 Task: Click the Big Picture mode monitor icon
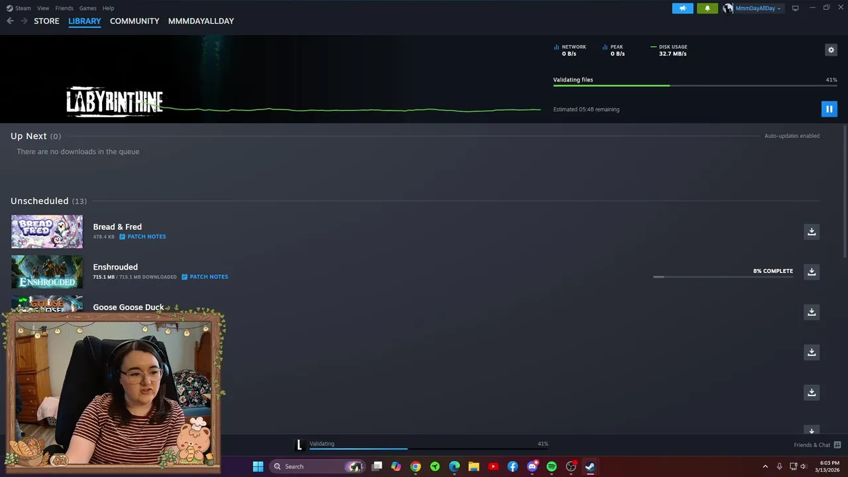point(795,8)
